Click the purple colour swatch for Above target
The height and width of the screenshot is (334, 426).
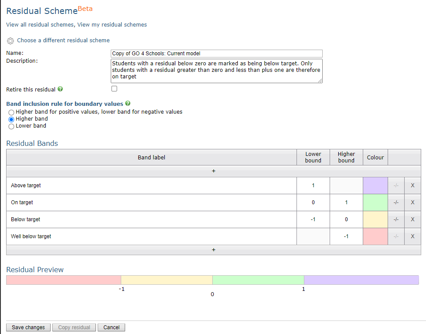click(x=375, y=185)
